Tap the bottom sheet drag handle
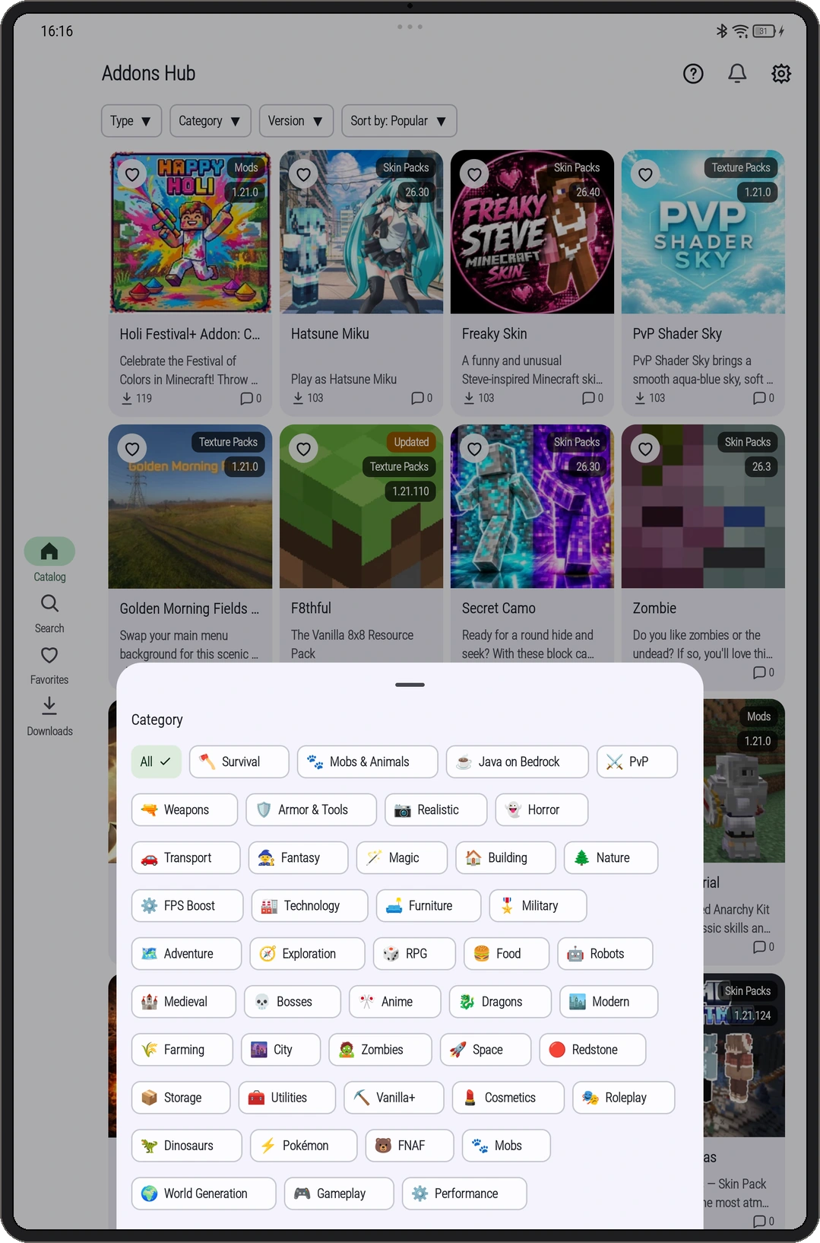820x1243 pixels. (x=410, y=685)
